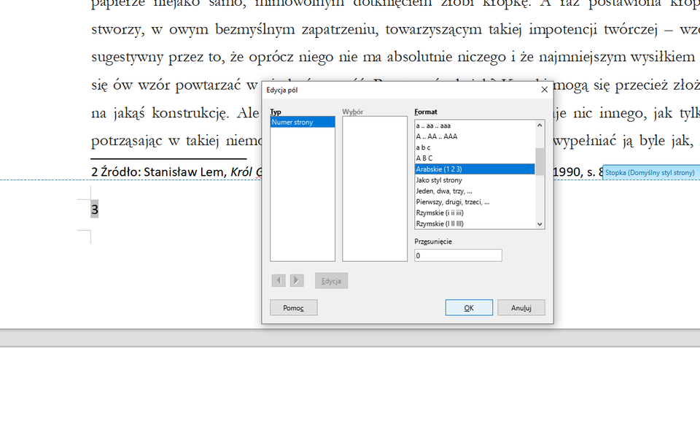Click the Format list scroll-up arrow

click(x=540, y=124)
